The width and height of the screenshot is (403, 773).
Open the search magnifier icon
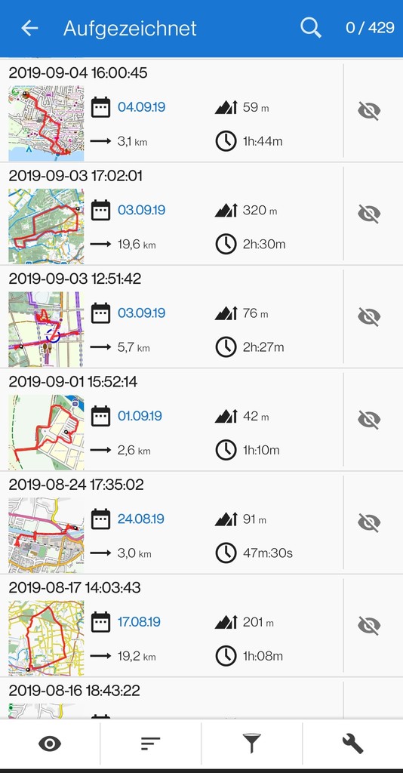coord(311,28)
